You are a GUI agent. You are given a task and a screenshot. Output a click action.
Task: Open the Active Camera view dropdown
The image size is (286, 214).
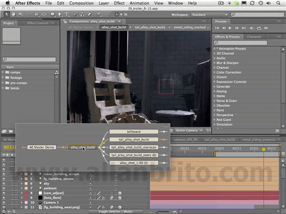click(x=189, y=131)
